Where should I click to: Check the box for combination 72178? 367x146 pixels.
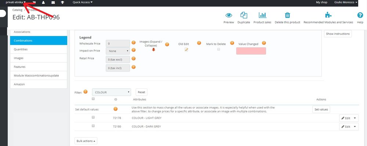(93, 118)
